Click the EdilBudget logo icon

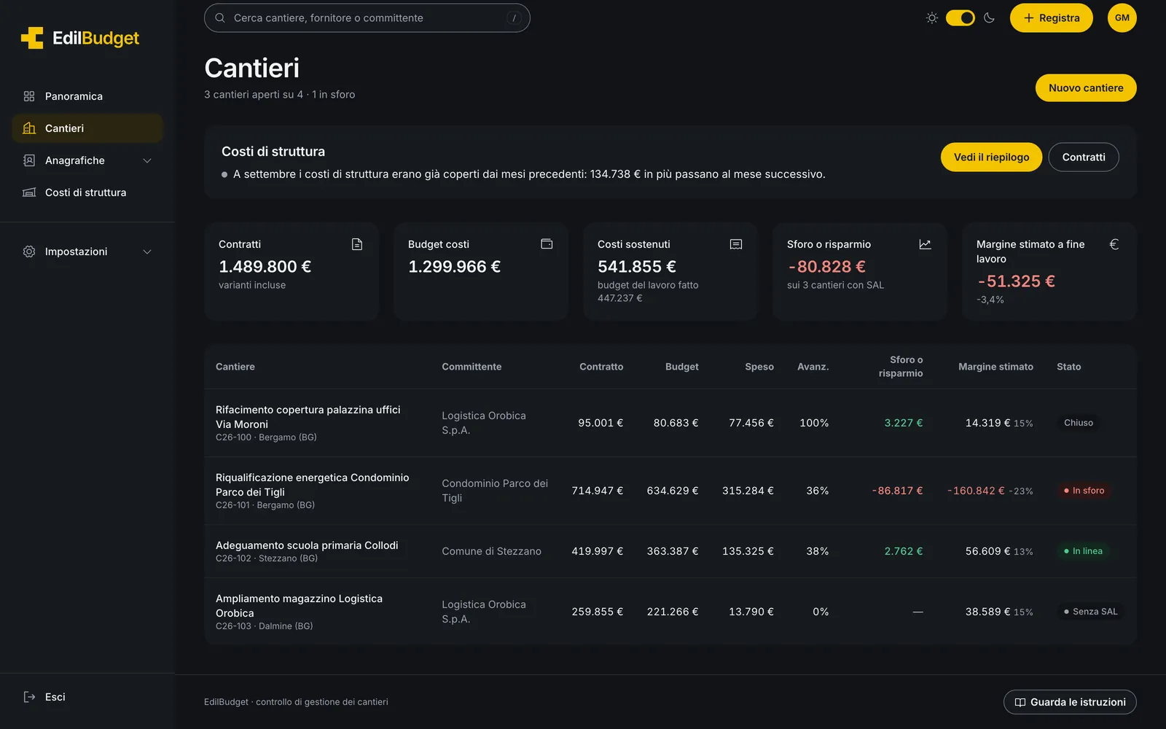click(32, 38)
